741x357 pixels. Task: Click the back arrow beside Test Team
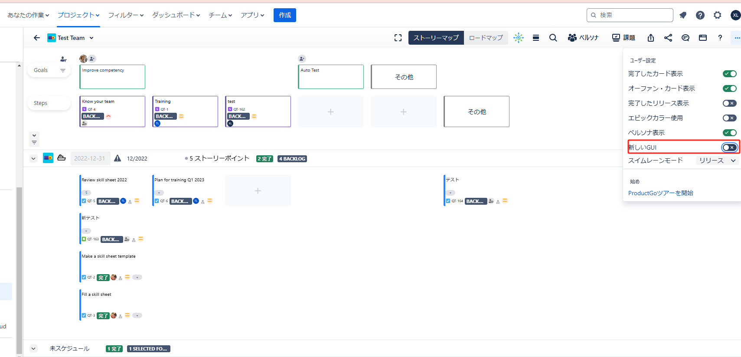click(37, 38)
